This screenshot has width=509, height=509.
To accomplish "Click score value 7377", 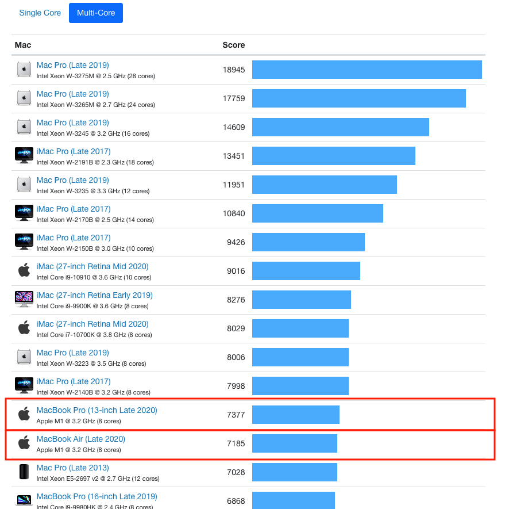I will pyautogui.click(x=236, y=415).
